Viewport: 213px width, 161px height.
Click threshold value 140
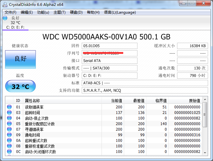coord(163,124)
